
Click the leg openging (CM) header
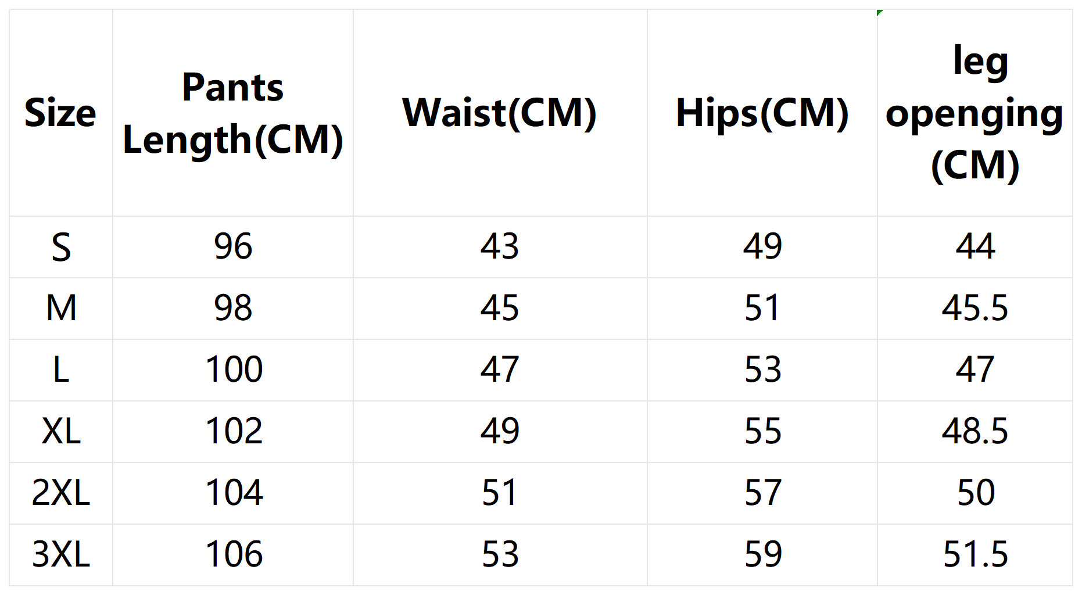click(974, 113)
